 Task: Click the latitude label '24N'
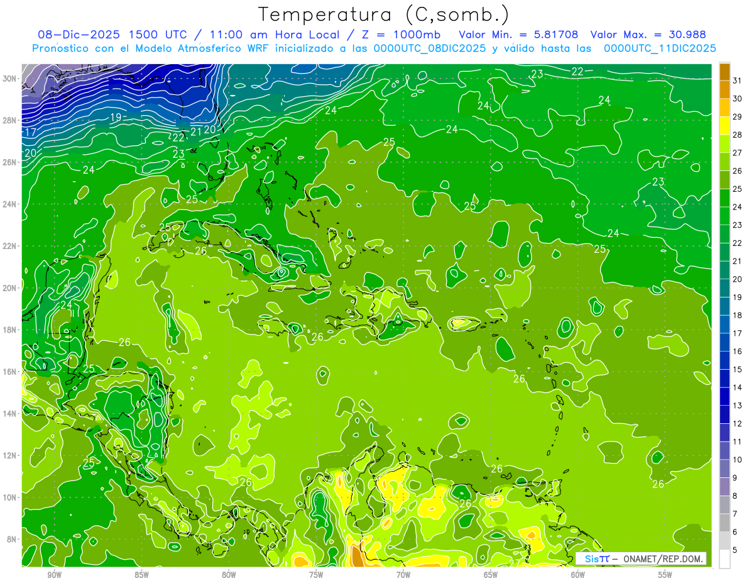[x=11, y=204]
